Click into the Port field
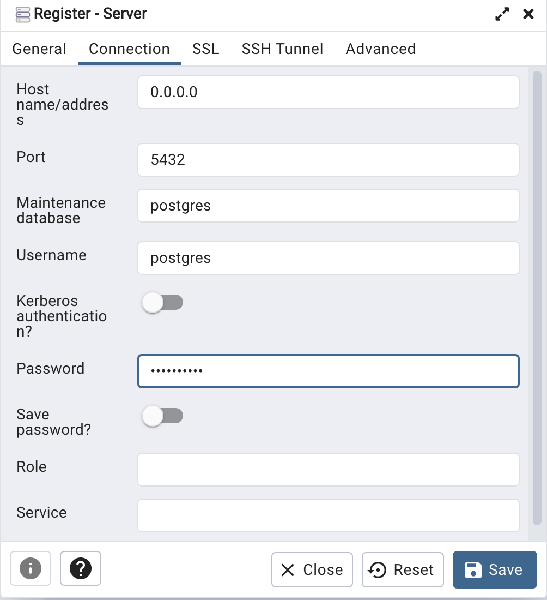Viewport: 547px width, 600px height. point(328,160)
